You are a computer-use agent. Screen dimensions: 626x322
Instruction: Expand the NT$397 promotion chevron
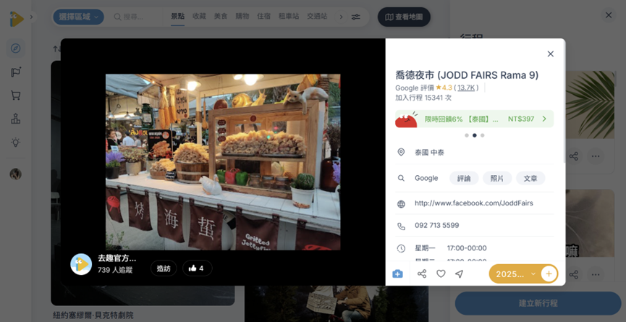coord(544,119)
